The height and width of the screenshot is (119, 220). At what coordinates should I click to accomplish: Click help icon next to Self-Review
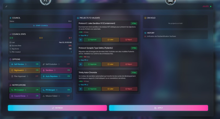coord(26,64)
